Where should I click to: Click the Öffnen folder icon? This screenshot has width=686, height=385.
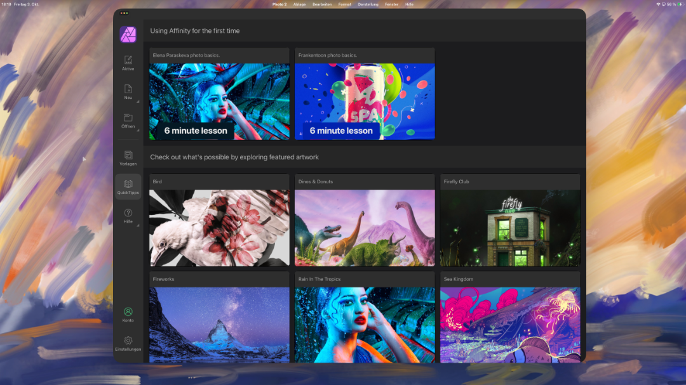pyautogui.click(x=128, y=118)
